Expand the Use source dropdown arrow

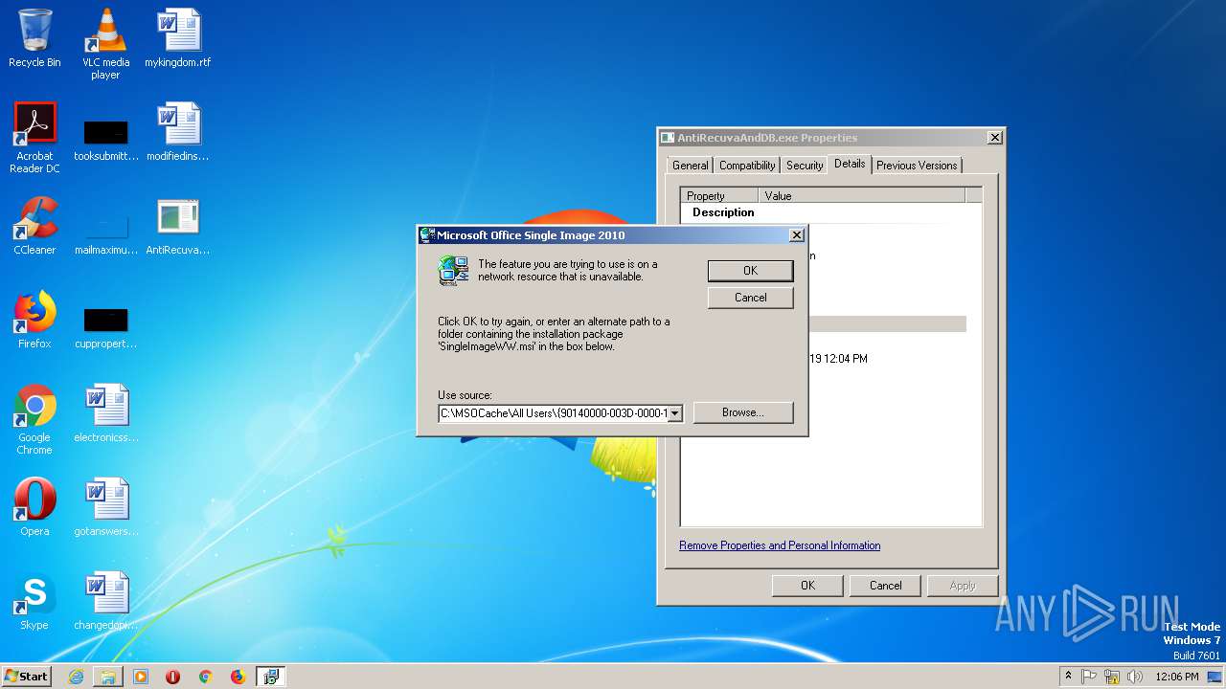(x=674, y=413)
